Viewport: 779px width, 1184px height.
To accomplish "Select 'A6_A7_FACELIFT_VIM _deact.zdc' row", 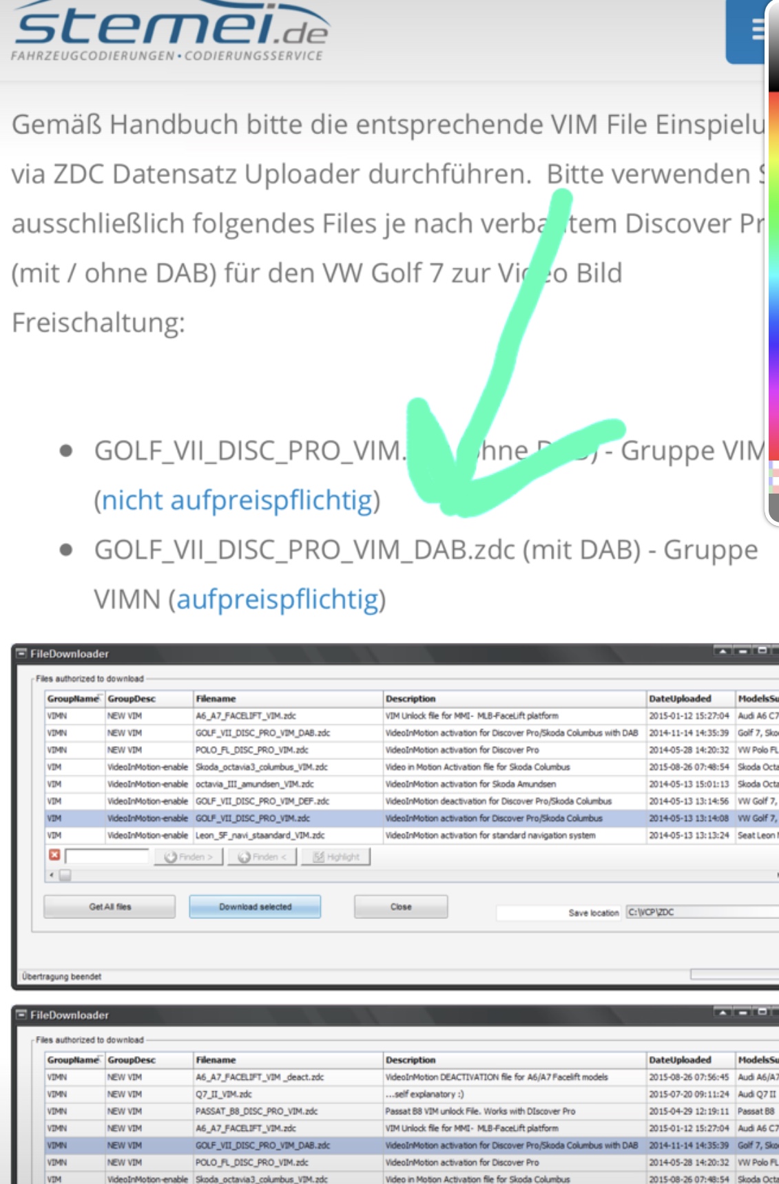I will 412,1077.
